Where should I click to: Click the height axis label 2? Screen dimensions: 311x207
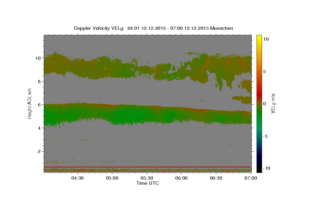(39, 151)
